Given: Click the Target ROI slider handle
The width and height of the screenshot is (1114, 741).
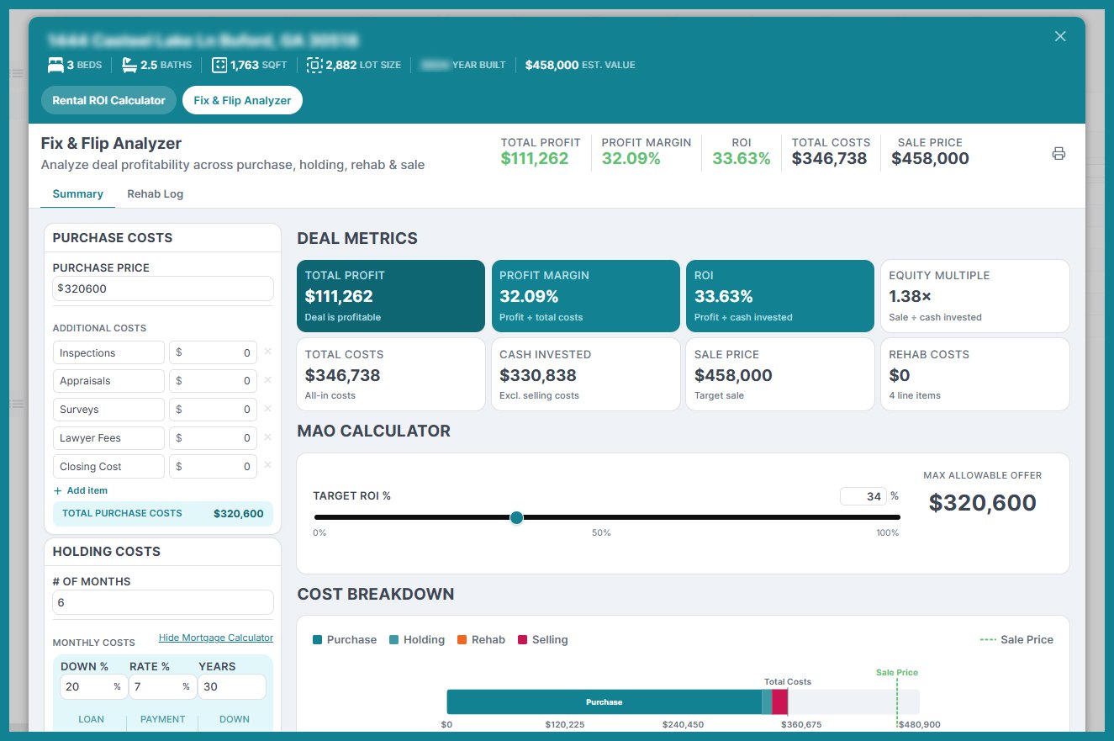Looking at the screenshot, I should pyautogui.click(x=517, y=519).
